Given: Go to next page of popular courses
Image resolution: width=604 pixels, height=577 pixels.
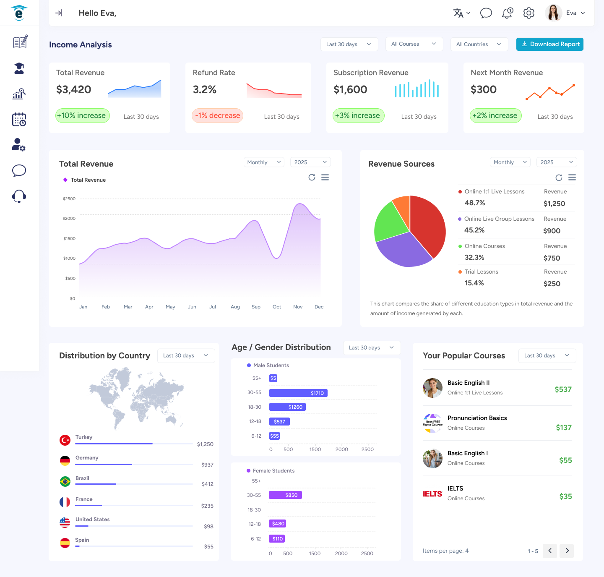Looking at the screenshot, I should (x=567, y=551).
